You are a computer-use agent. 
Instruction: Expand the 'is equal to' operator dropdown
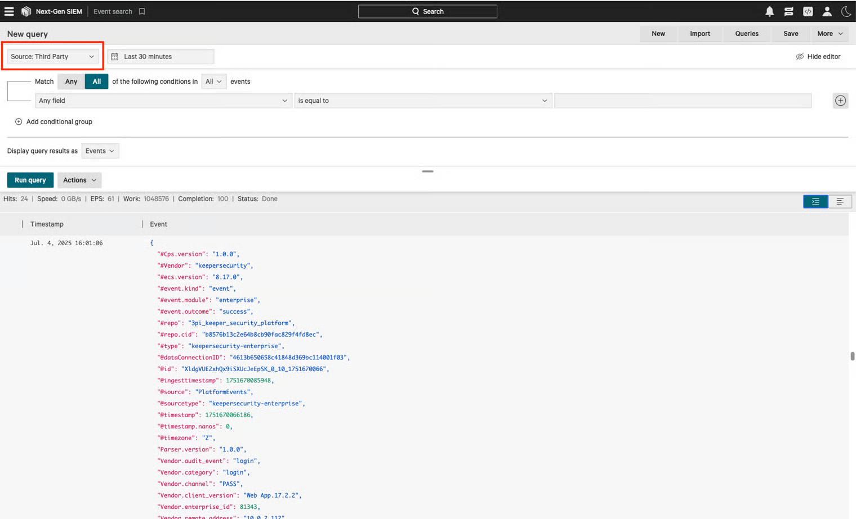tap(422, 101)
